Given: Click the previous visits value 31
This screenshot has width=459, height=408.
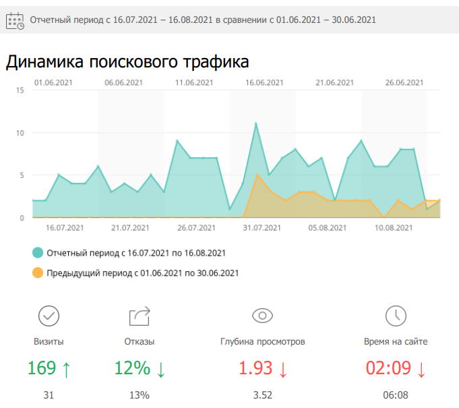Looking at the screenshot, I should pyautogui.click(x=49, y=395).
